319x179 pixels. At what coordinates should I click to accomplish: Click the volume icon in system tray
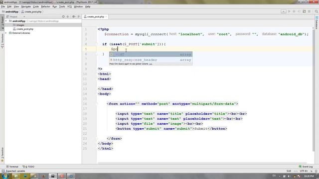click(289, 176)
